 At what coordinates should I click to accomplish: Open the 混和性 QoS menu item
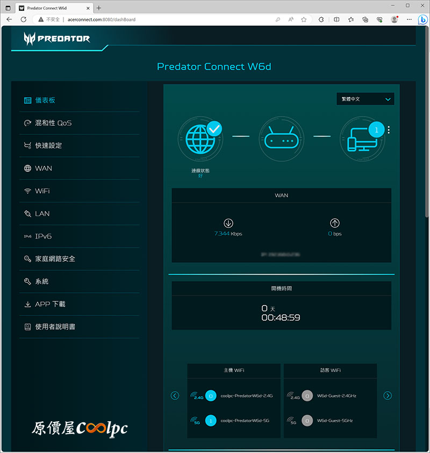(79, 123)
